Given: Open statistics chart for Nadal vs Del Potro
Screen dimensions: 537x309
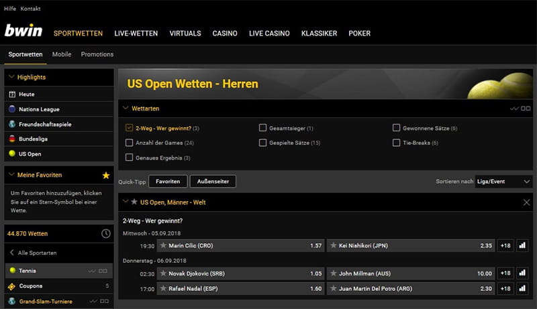Looking at the screenshot, I should coord(522,288).
